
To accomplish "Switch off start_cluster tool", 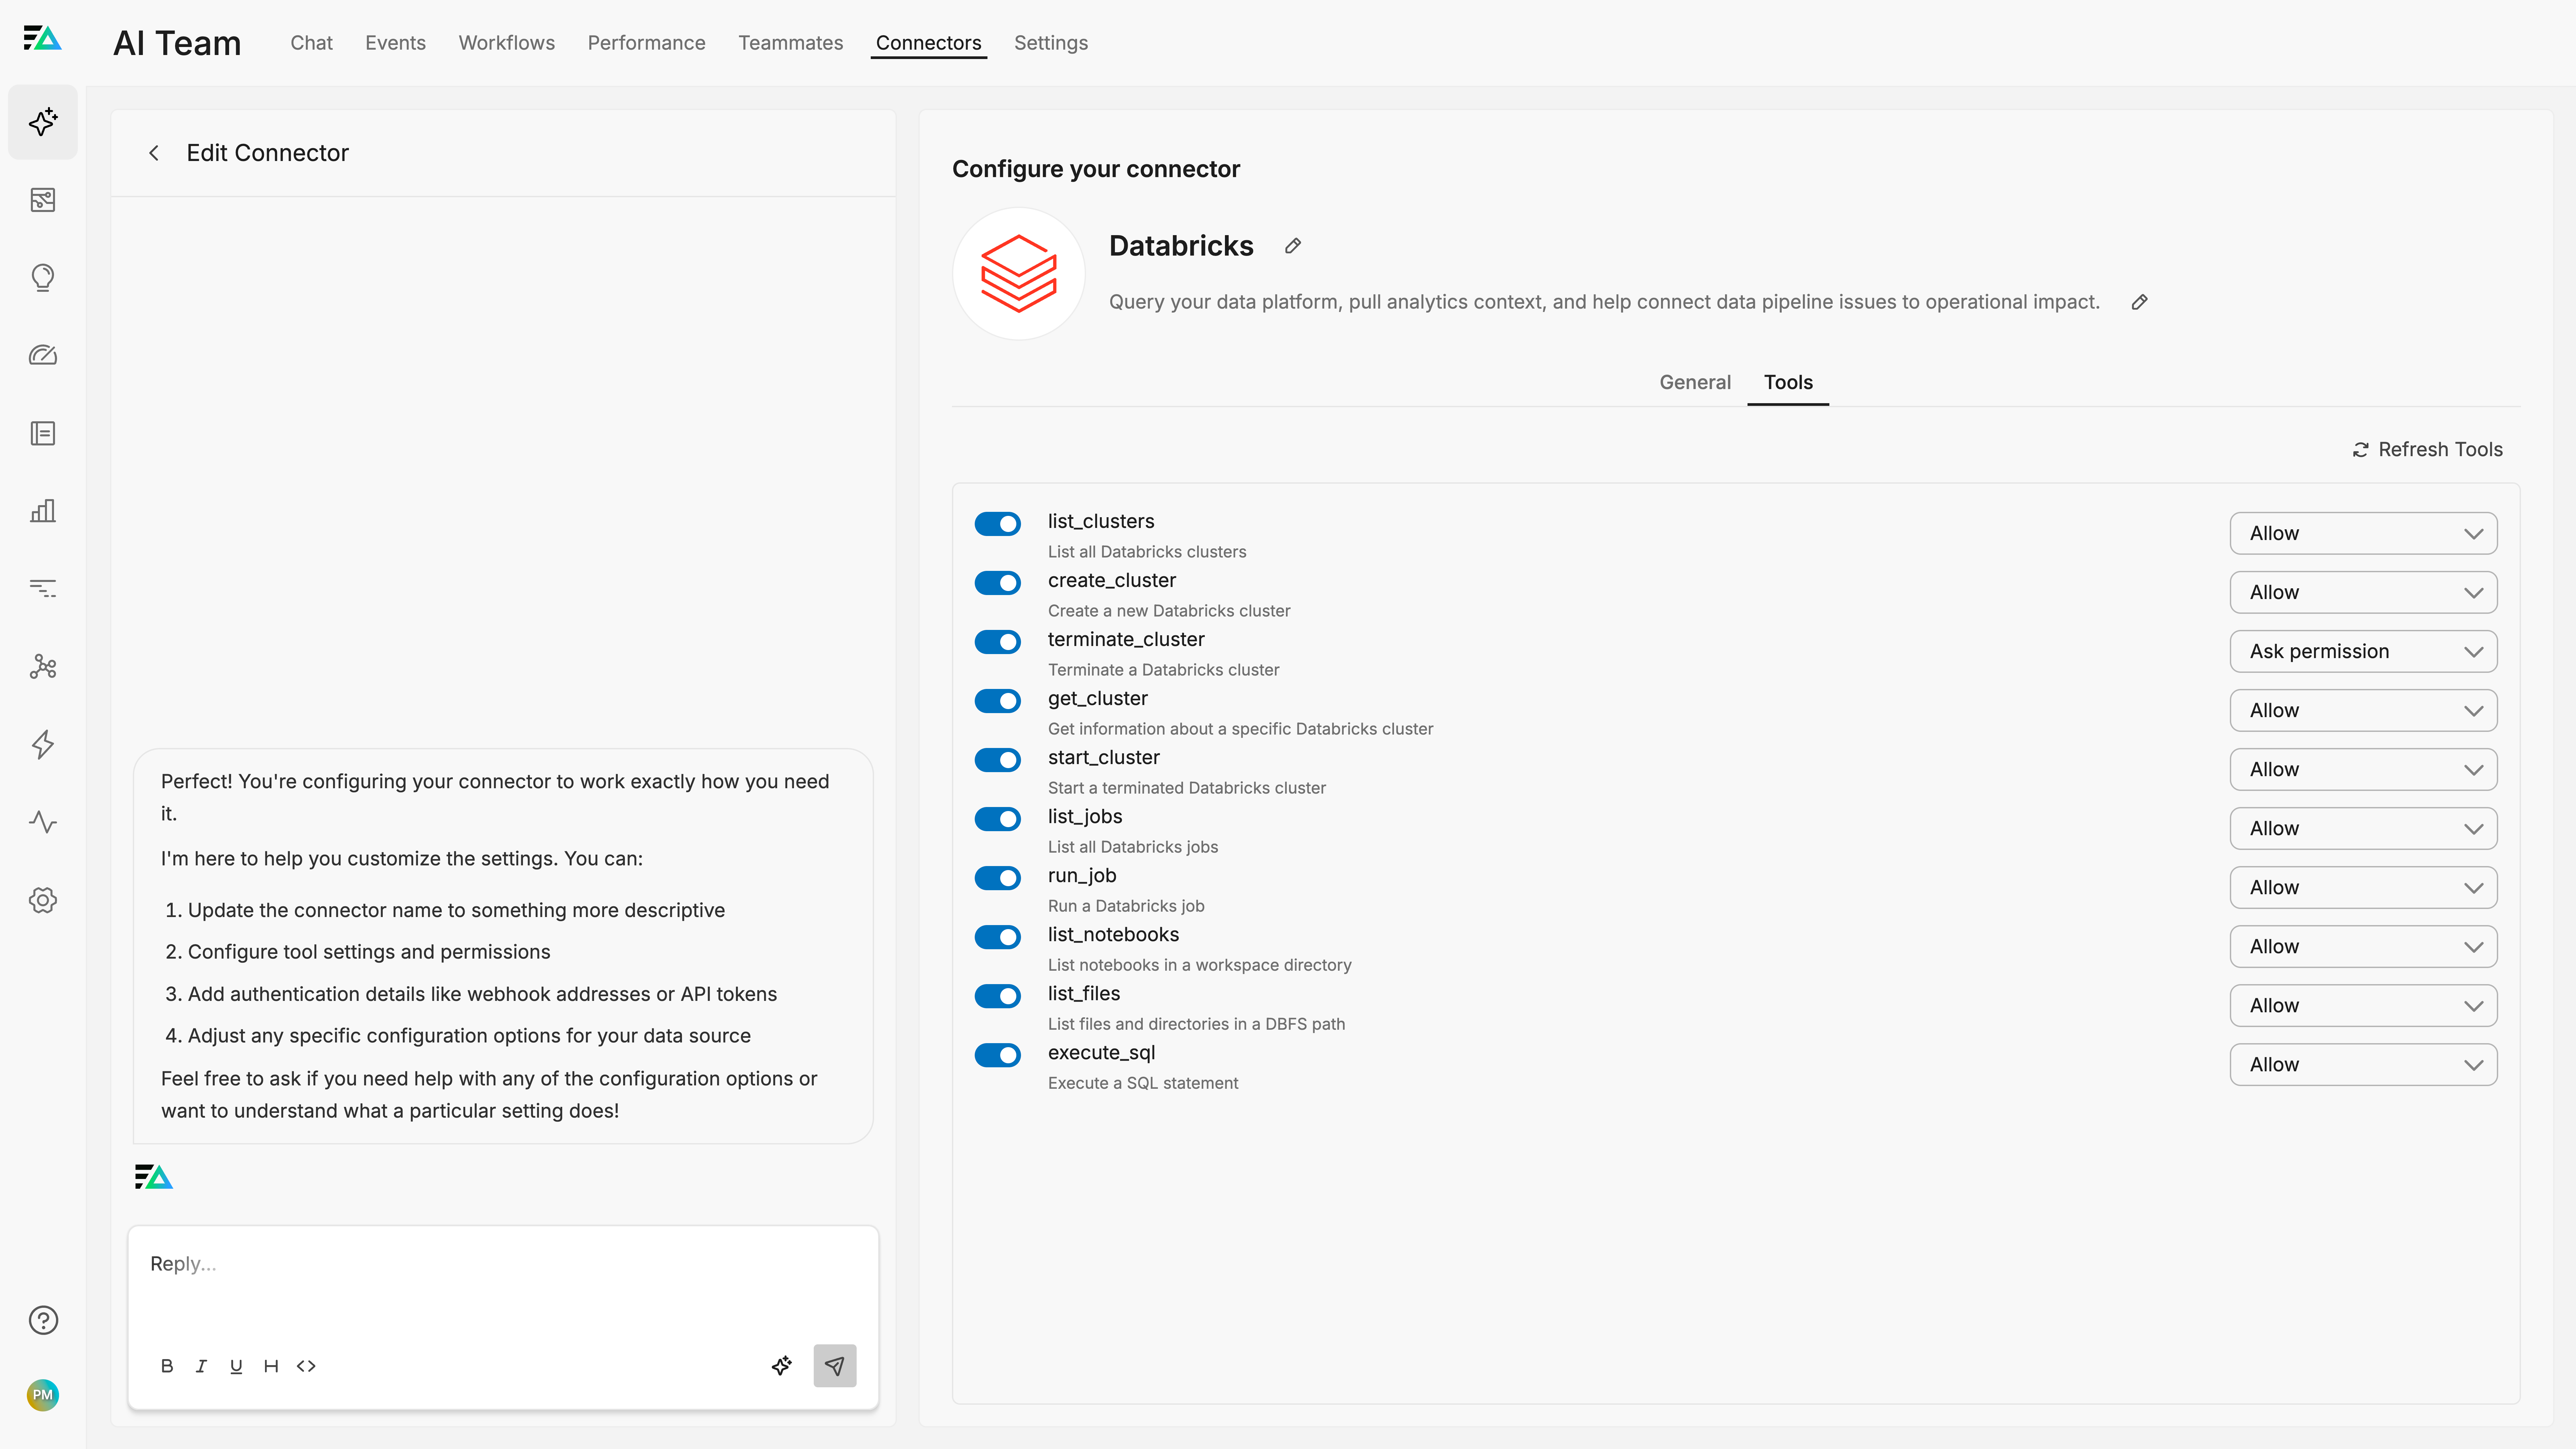I will 998,760.
